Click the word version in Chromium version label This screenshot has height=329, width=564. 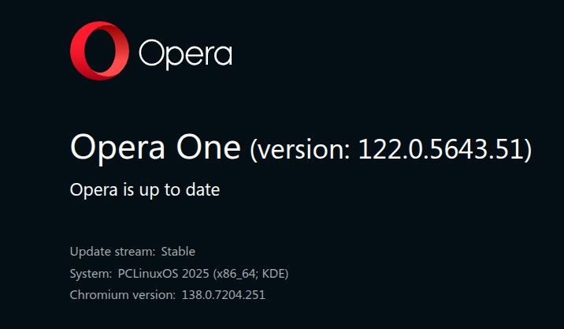(153, 296)
